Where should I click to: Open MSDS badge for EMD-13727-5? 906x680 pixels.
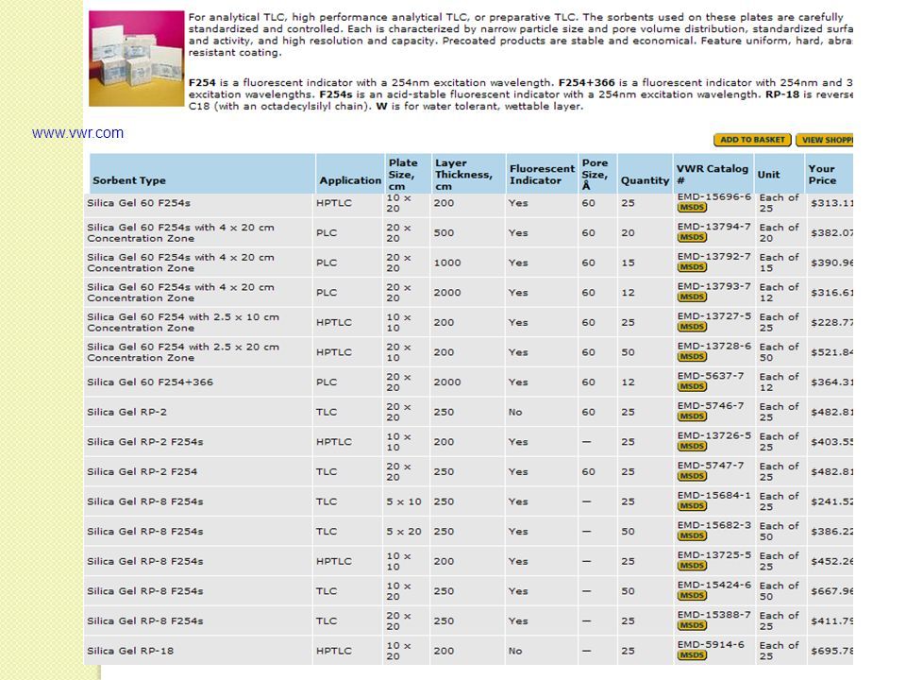click(x=692, y=328)
